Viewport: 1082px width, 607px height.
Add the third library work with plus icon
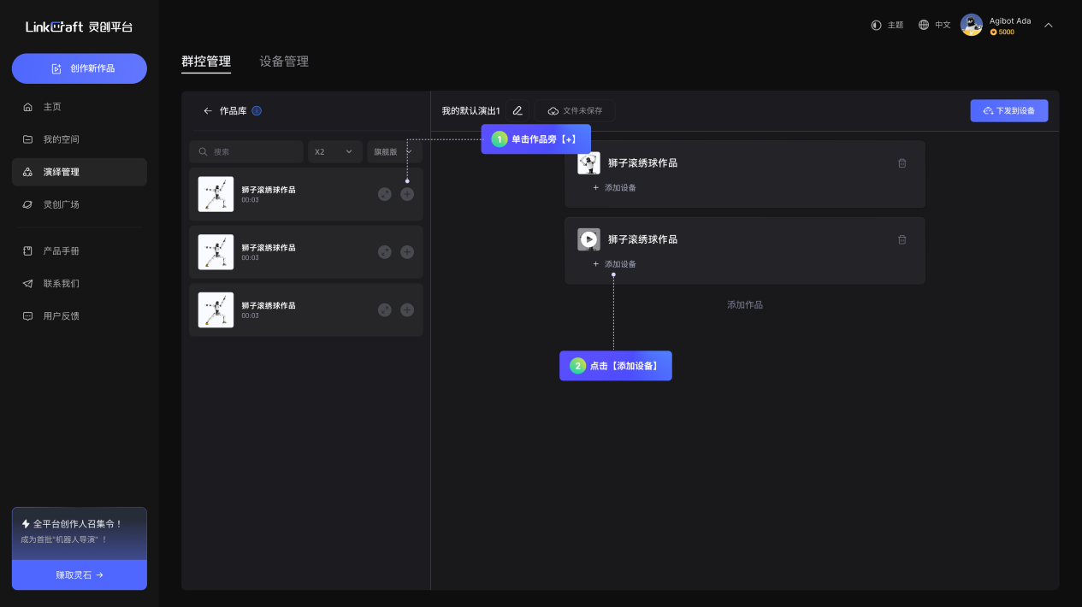(x=407, y=309)
